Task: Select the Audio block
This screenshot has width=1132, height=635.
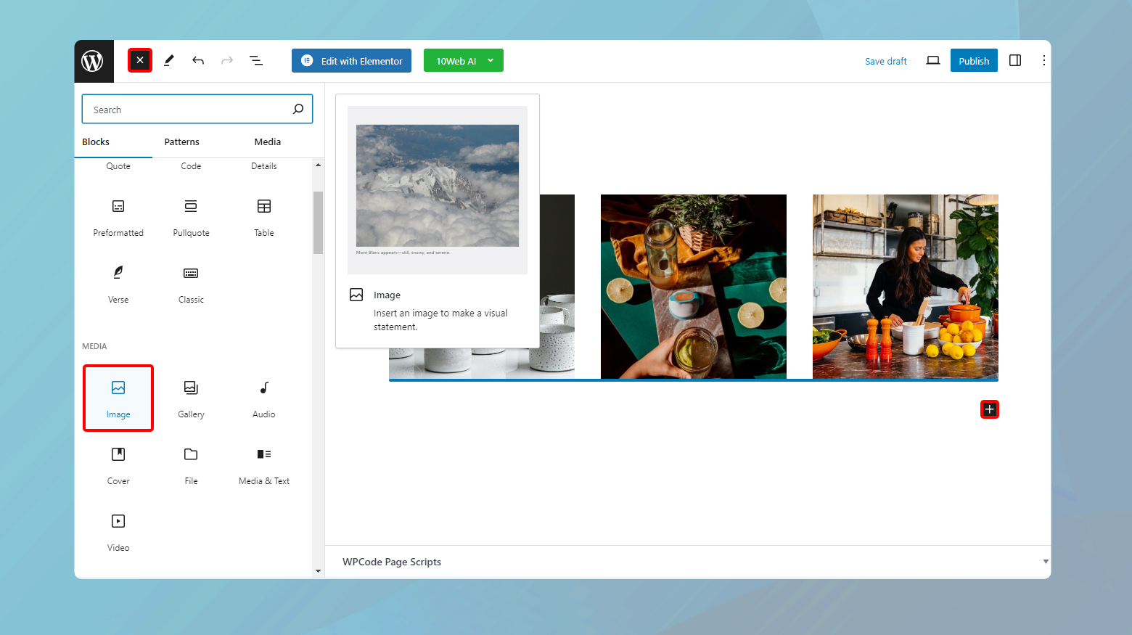Action: [263, 398]
